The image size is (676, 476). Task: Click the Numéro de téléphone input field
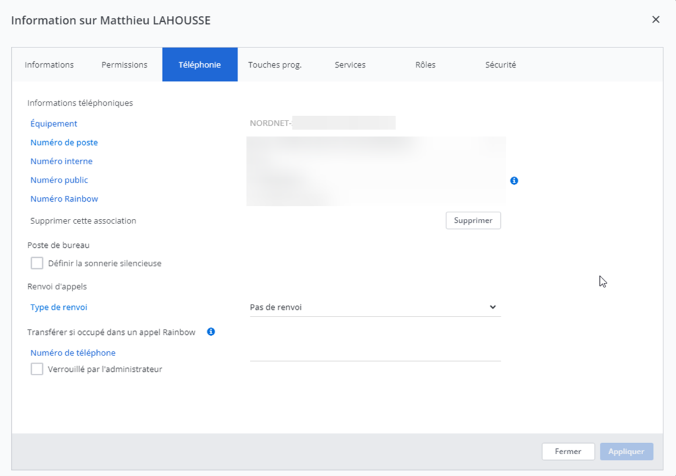pyautogui.click(x=375, y=353)
